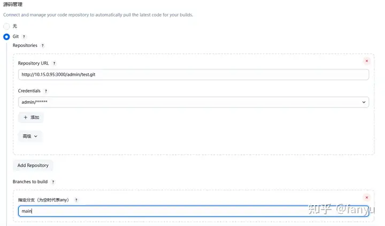Click the Add Repository button
Screen dimensions: 385x226
[33, 166]
